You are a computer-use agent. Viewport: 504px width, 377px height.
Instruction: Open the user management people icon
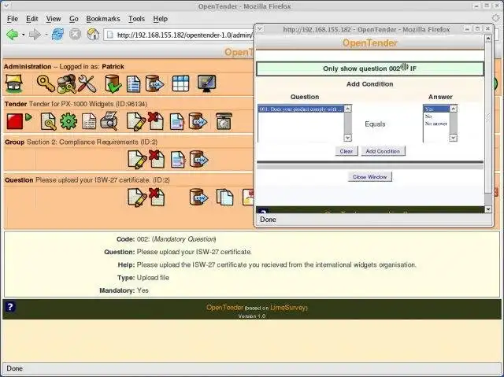66,83
